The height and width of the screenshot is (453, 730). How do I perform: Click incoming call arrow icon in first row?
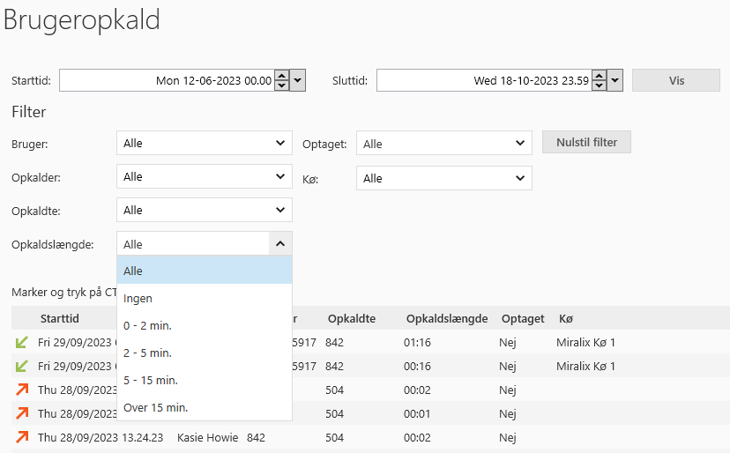pos(21,342)
